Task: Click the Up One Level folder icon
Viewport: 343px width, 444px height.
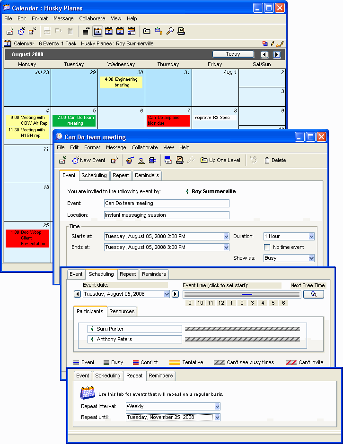Action: pyautogui.click(x=204, y=160)
